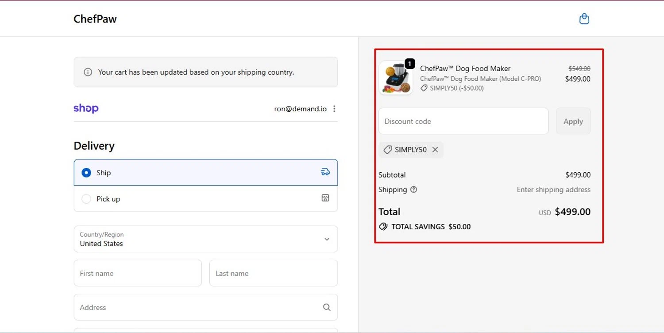This screenshot has height=333, width=664.
Task: Click the struck-through $549.00 price
Action: pos(579,68)
